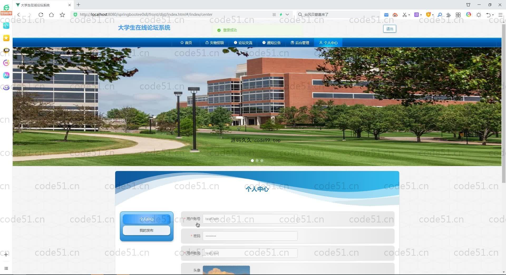Open the 后台管理 navigation item

(300, 43)
